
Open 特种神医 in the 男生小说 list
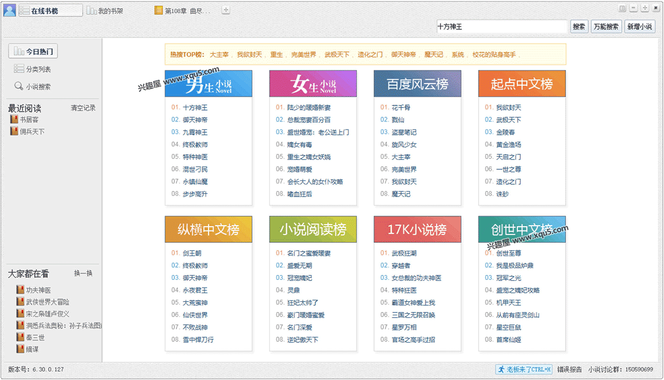click(195, 157)
